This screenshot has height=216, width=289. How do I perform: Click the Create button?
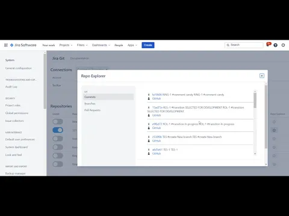click(x=148, y=45)
